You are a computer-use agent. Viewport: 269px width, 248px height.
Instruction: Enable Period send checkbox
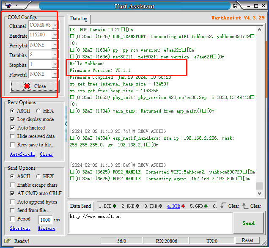(x=12, y=219)
